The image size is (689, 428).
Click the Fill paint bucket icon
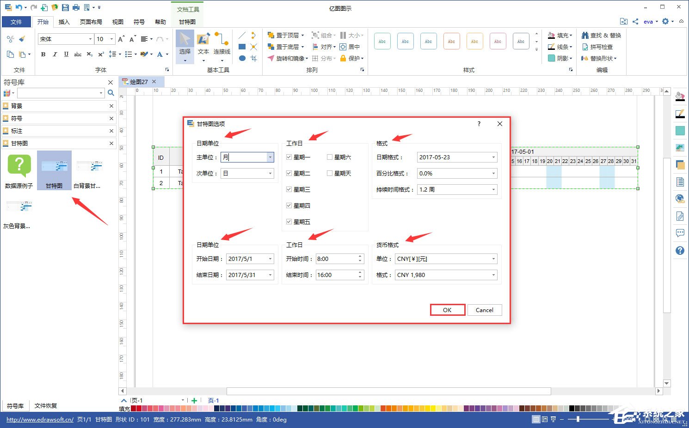pyautogui.click(x=551, y=35)
